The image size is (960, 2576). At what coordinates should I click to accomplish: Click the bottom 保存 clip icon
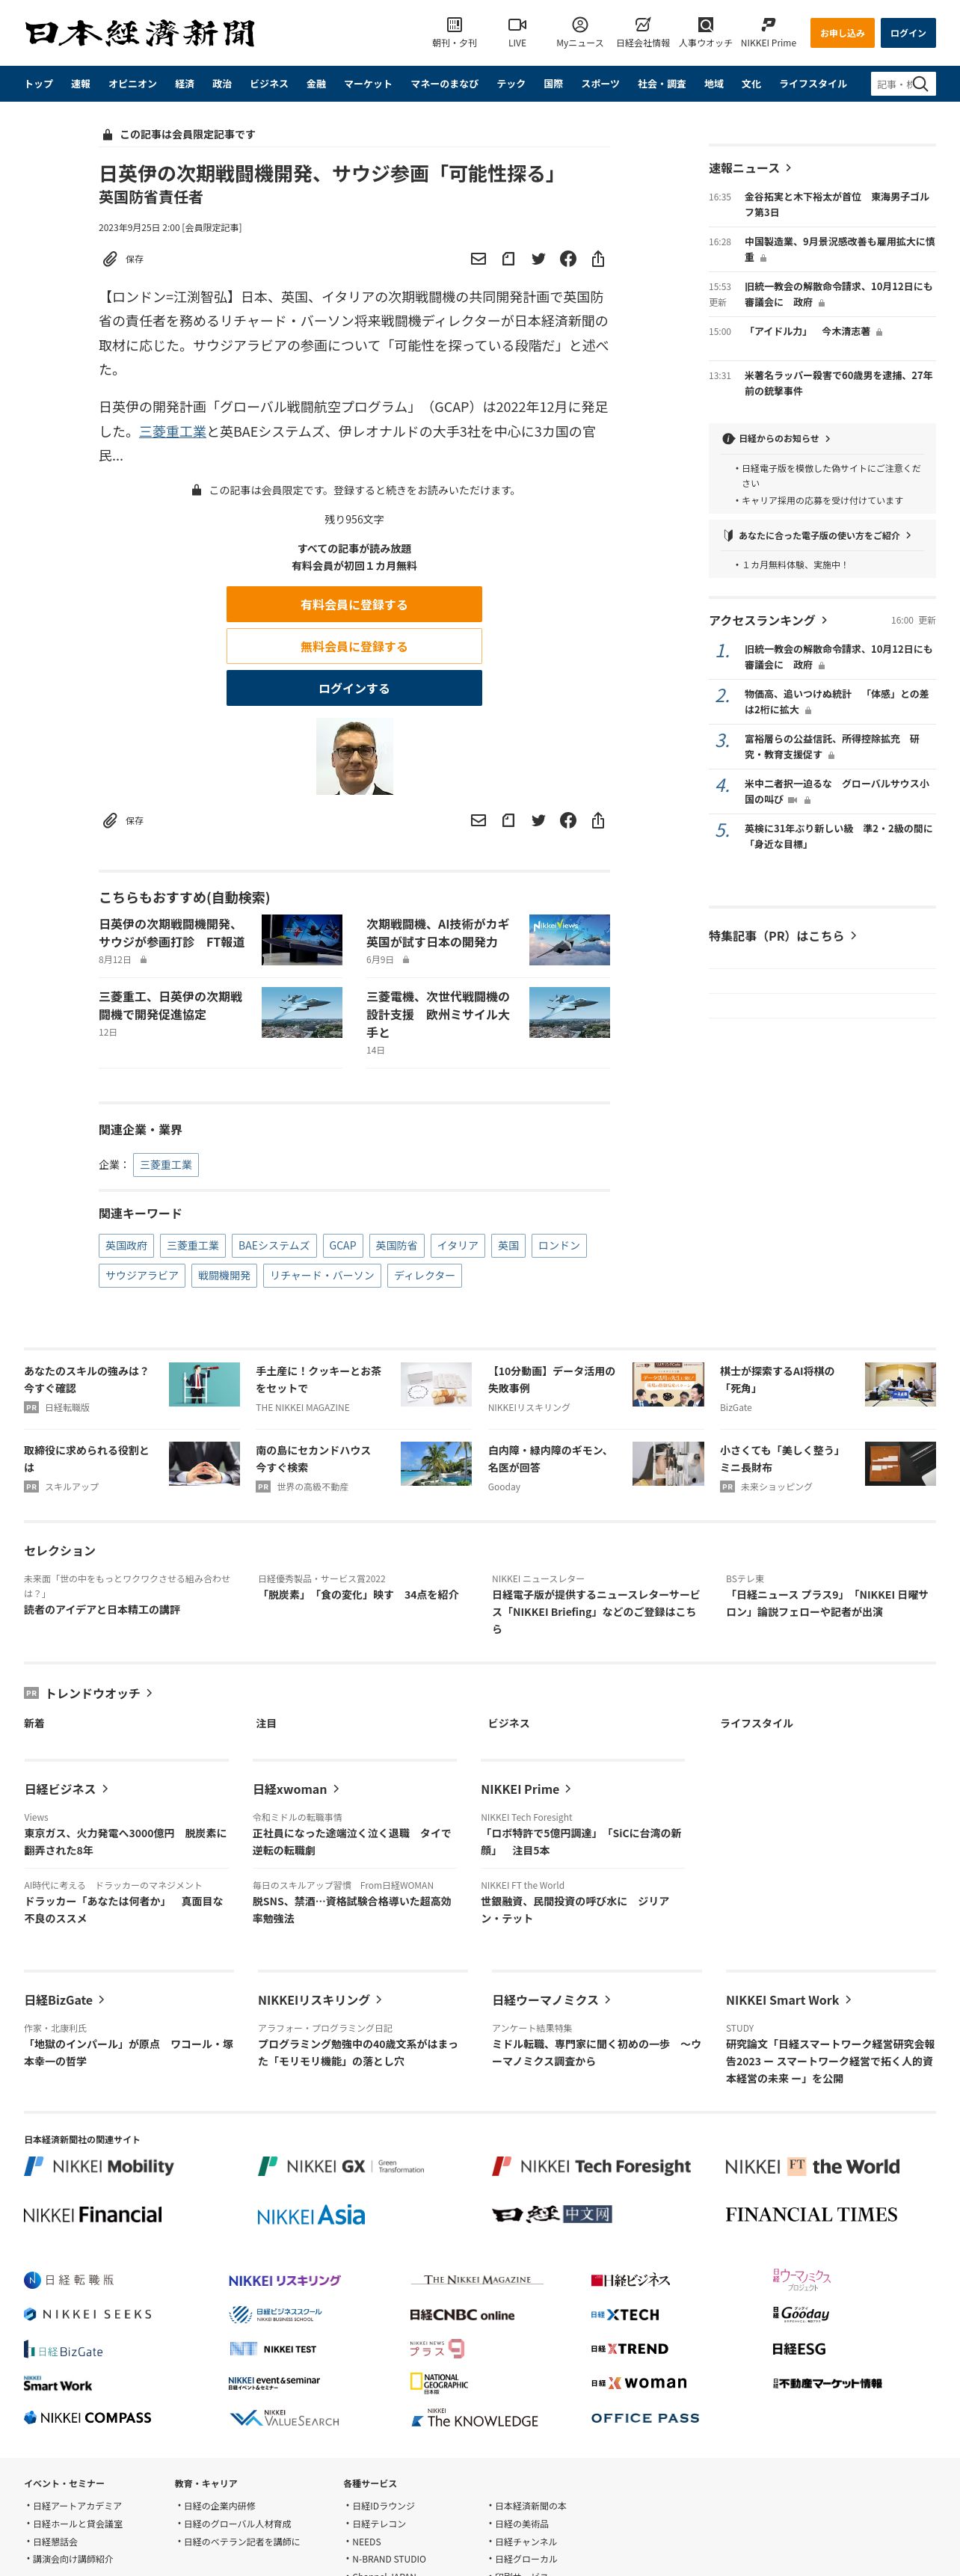[110, 820]
